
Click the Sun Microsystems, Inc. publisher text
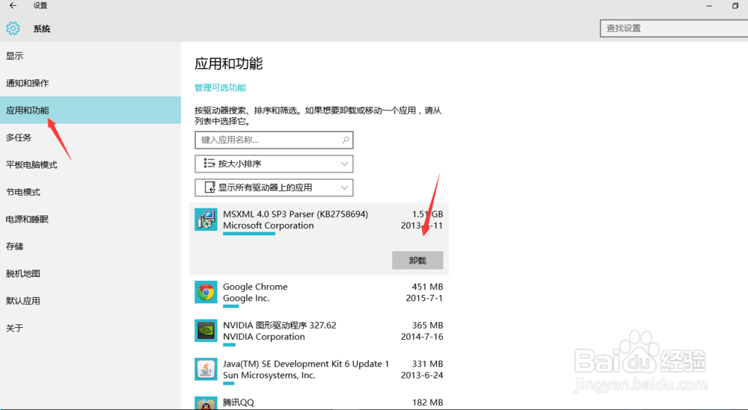[x=269, y=375]
